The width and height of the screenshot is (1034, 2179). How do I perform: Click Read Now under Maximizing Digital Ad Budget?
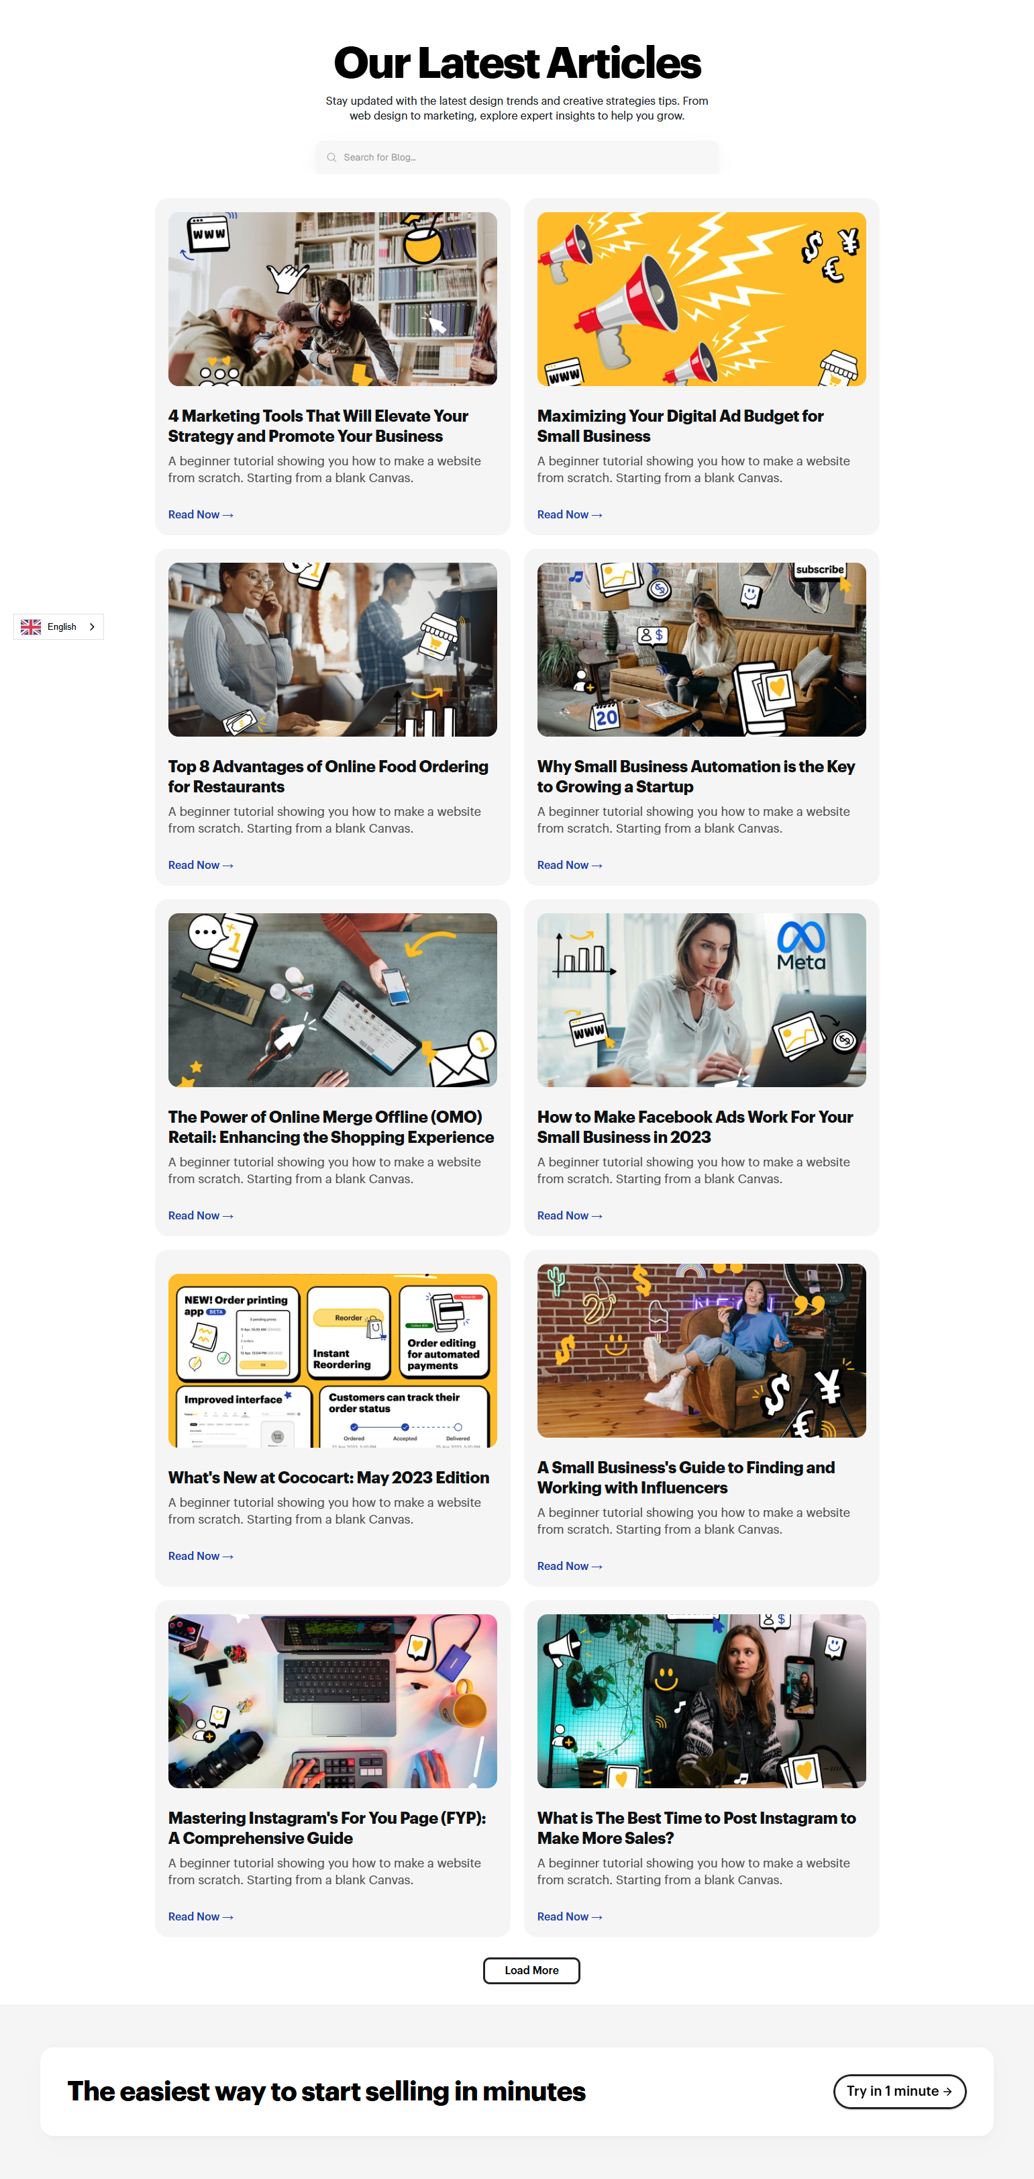(569, 514)
